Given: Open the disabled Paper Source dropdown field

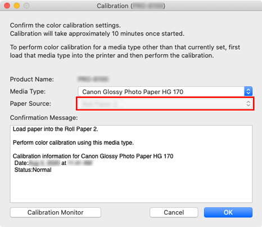Looking at the screenshot, I should tap(165, 104).
